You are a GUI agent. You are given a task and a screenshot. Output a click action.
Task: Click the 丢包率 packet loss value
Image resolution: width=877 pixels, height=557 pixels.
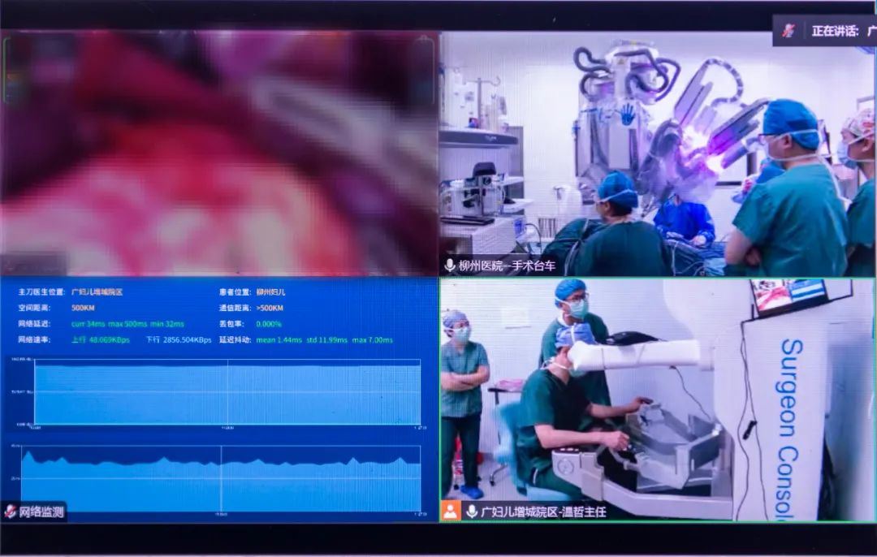[x=269, y=324]
